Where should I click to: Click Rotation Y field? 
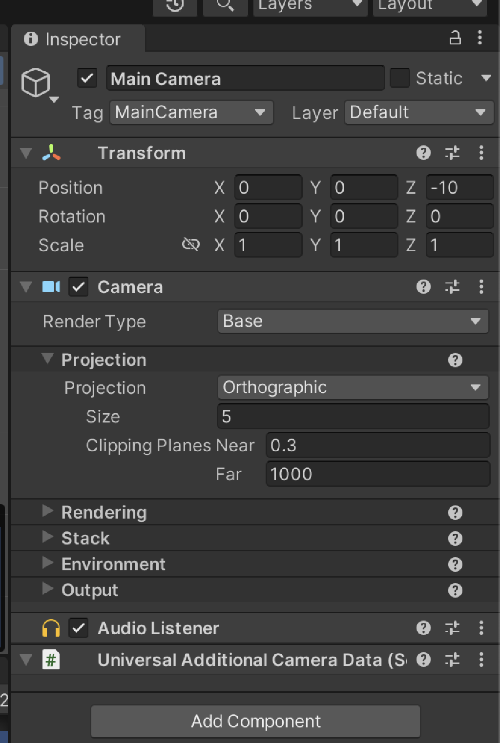pyautogui.click(x=364, y=216)
